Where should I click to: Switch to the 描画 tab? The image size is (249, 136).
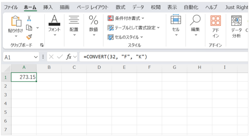pyautogui.click(x=64, y=7)
